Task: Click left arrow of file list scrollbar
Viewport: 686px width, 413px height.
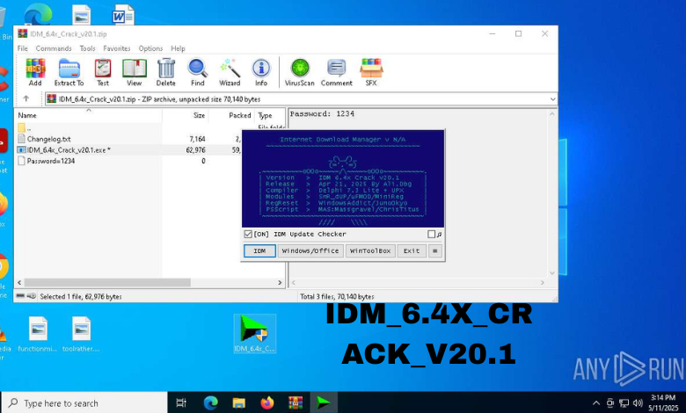Action: [x=19, y=283]
